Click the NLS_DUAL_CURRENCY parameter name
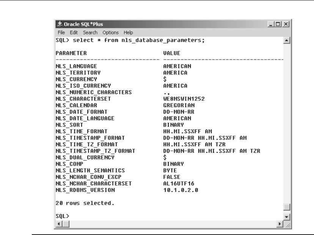This screenshot has height=235, width=314. pyautogui.click(x=85, y=158)
